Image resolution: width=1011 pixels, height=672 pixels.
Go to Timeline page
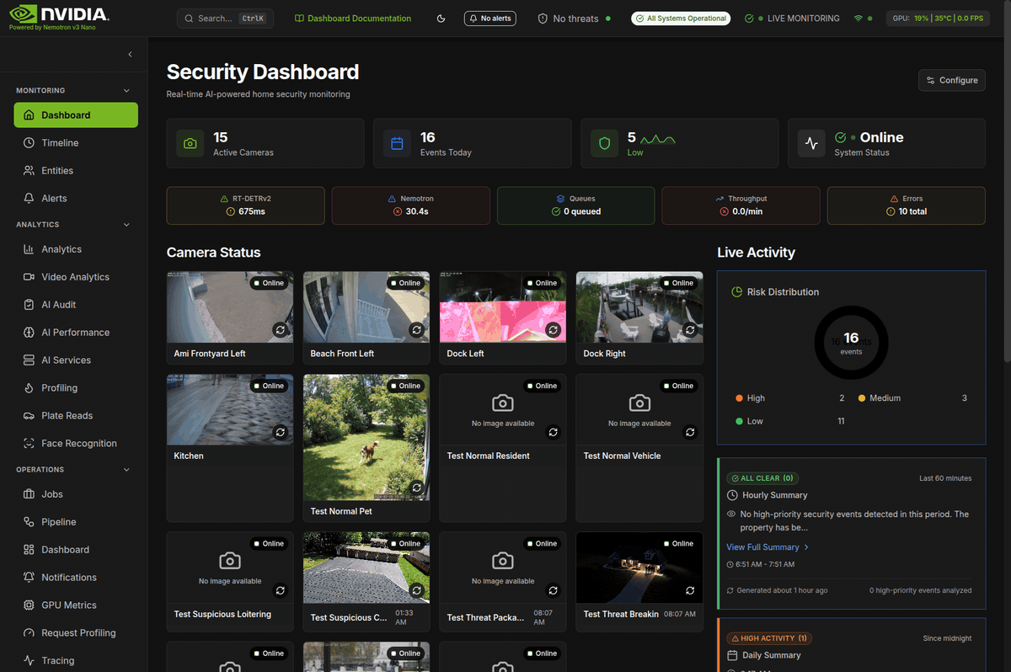click(x=76, y=143)
